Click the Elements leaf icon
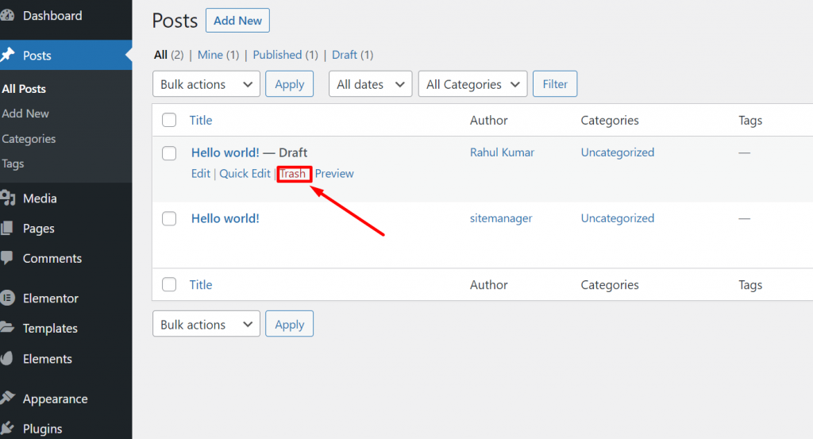The width and height of the screenshot is (813, 439). (x=6, y=358)
